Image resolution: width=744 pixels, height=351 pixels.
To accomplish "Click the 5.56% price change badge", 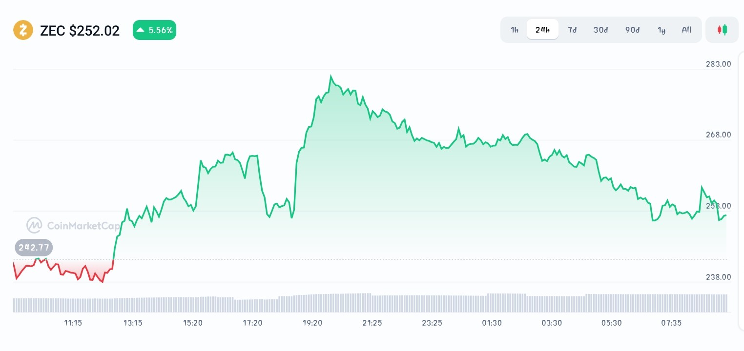I will [154, 30].
